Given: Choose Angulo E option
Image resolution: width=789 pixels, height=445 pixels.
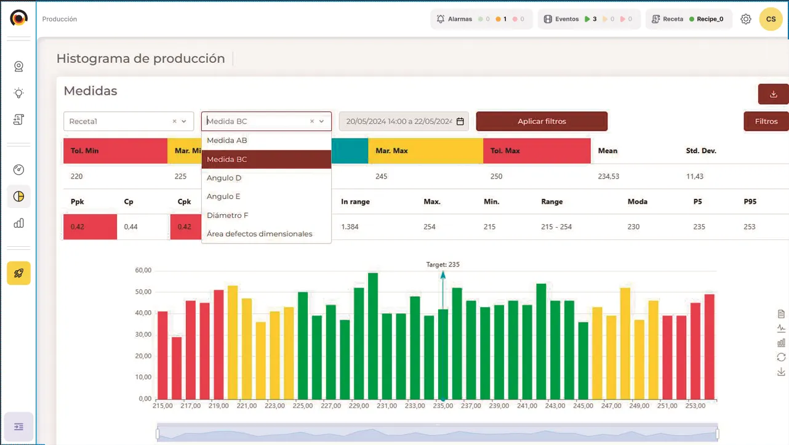Looking at the screenshot, I should pos(266,196).
